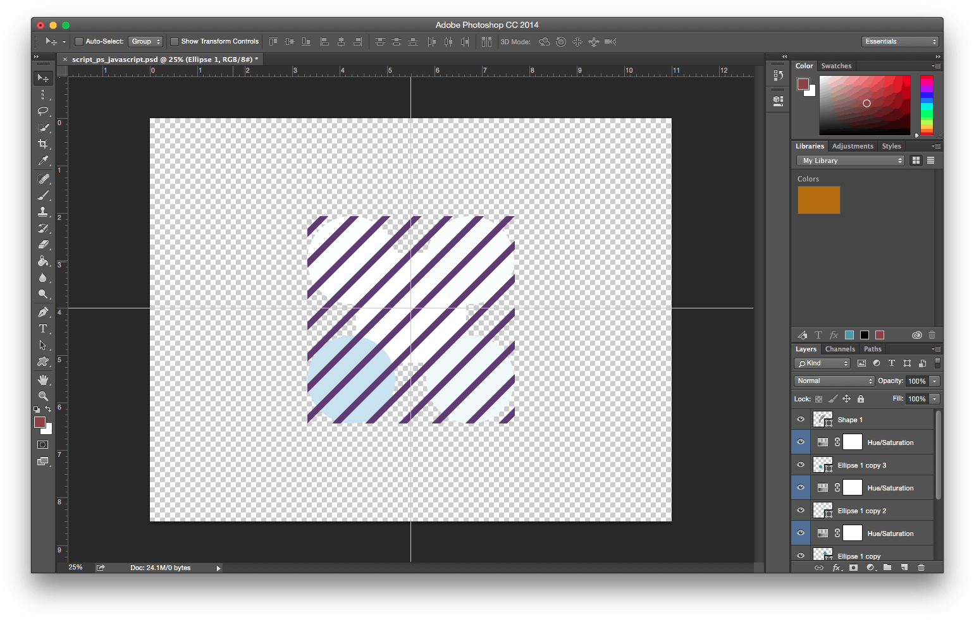Select the History Brush tool
Image resolution: width=974 pixels, height=620 pixels.
pos(43,228)
